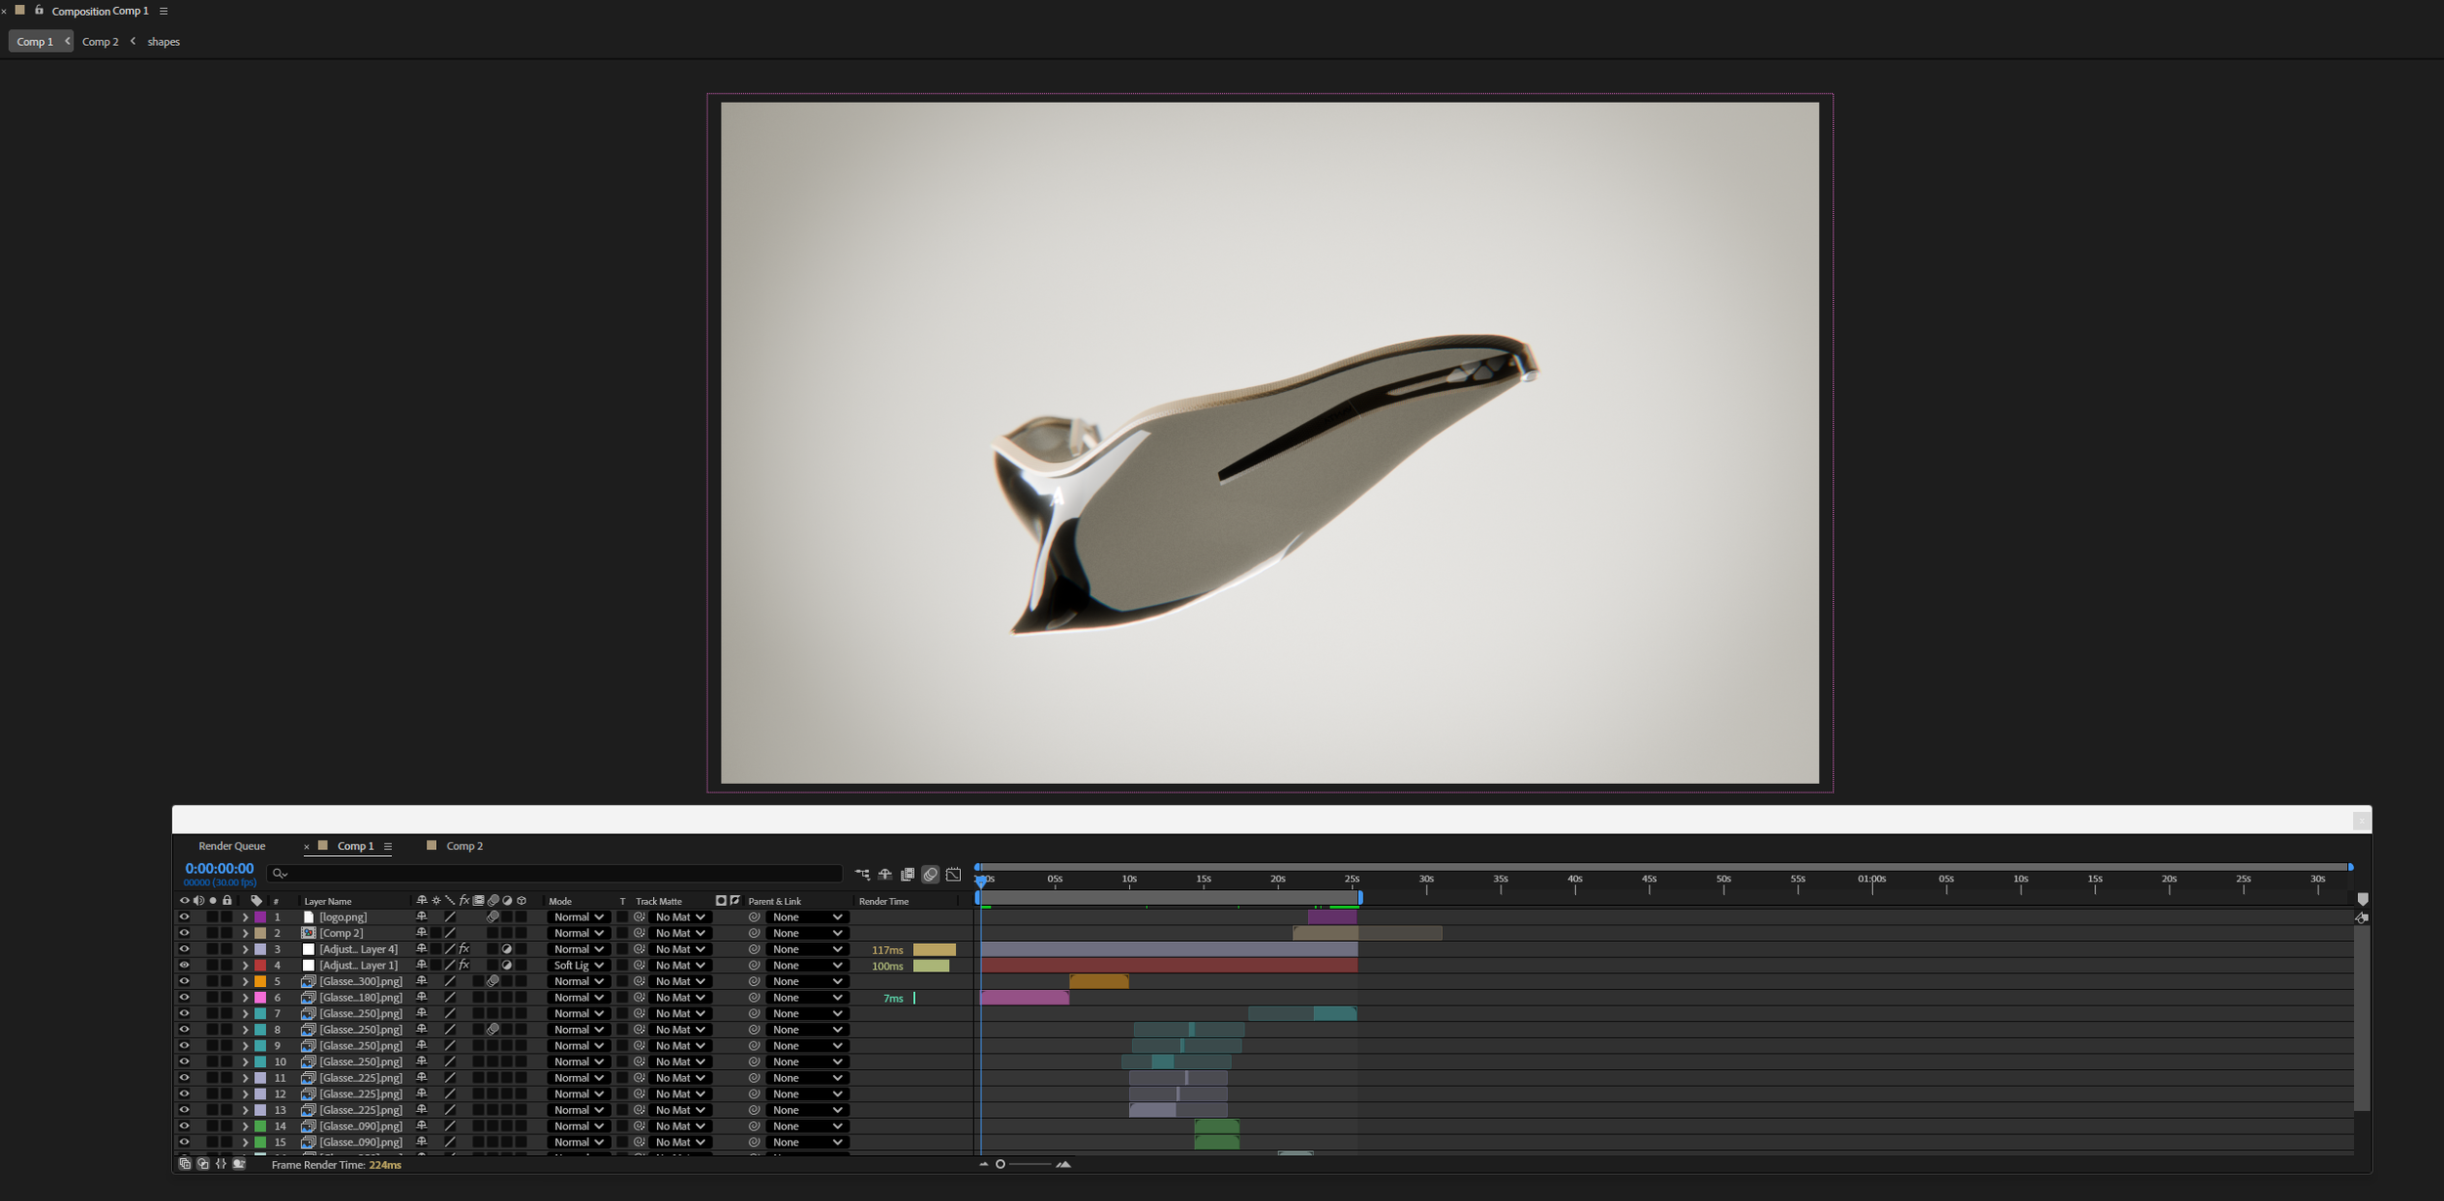The height and width of the screenshot is (1201, 2444).
Task: Enable Frame Blending for the composition
Action: click(907, 875)
